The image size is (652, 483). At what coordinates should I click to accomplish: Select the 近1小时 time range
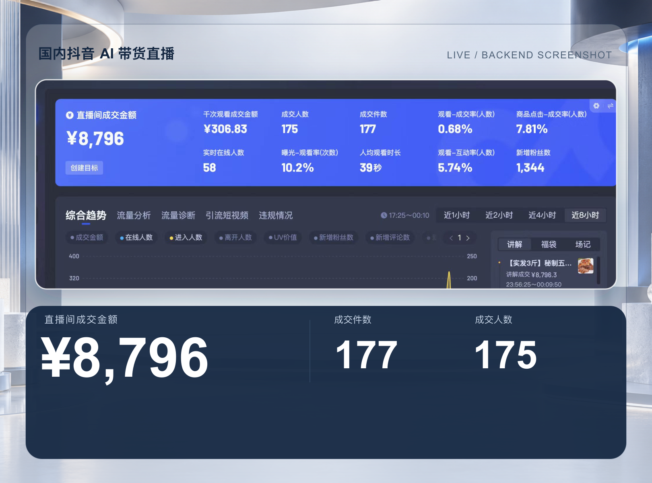coord(457,215)
